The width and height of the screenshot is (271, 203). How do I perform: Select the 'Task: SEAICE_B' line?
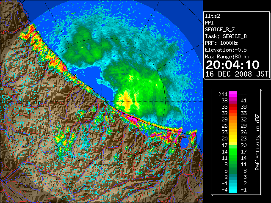point(226,36)
